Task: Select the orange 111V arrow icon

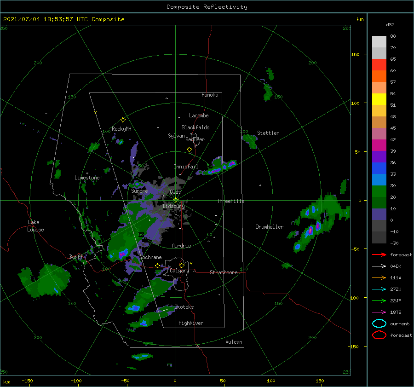Action: pyautogui.click(x=379, y=277)
